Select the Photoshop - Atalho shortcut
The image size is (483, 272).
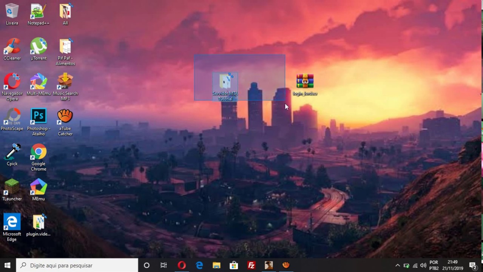coord(38,122)
